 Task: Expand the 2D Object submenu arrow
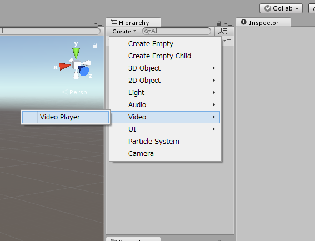214,81
